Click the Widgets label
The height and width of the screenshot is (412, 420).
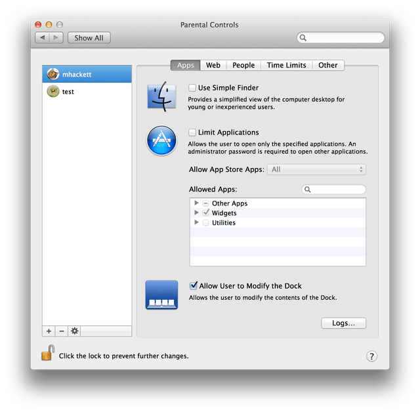(x=224, y=213)
